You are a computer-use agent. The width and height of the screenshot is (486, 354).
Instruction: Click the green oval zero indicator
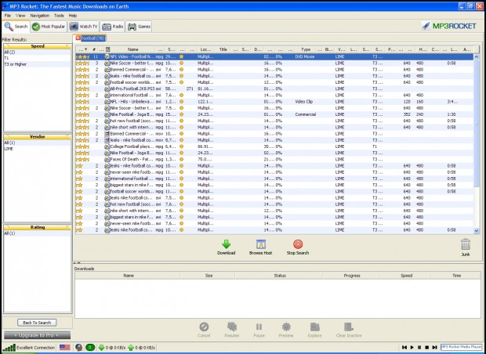(90, 348)
